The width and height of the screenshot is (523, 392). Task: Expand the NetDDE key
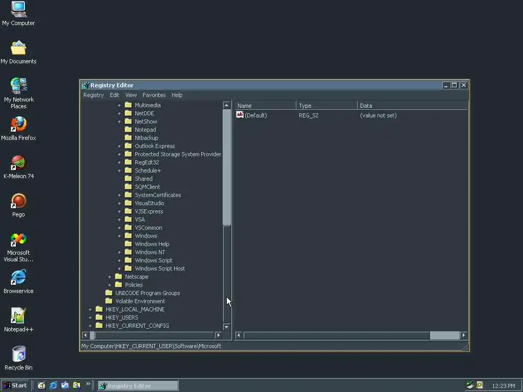coord(119,113)
